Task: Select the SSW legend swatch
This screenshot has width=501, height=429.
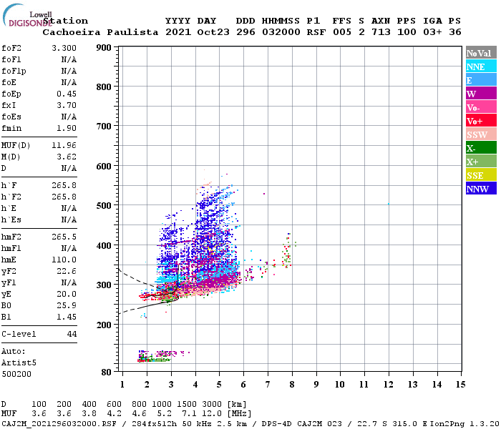Action: 481,134
